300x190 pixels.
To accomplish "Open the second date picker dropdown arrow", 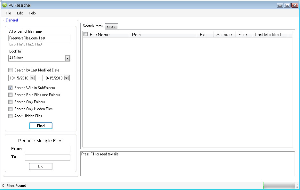I will (67, 78).
